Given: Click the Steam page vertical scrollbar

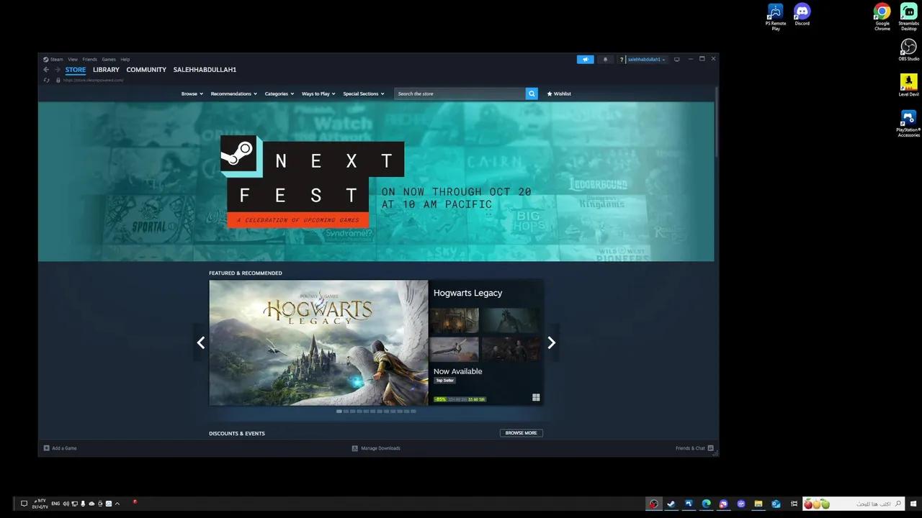Looking at the screenshot, I should pyautogui.click(x=717, y=124).
